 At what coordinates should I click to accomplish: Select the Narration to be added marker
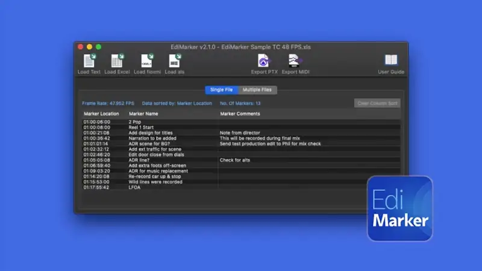[x=152, y=139]
